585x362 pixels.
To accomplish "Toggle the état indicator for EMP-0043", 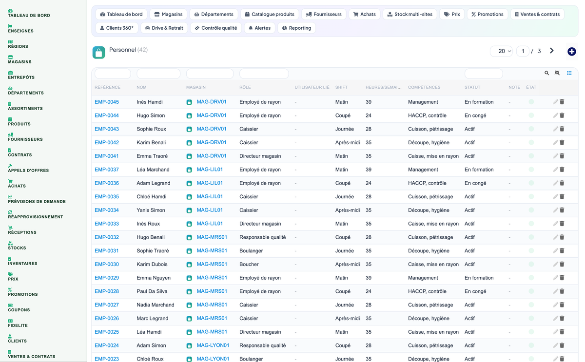I will tap(531, 129).
